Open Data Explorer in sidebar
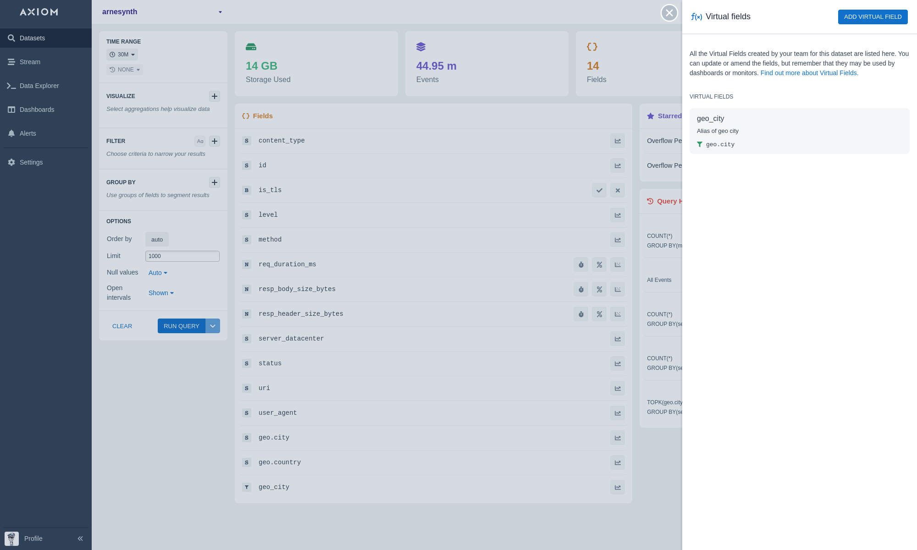 pyautogui.click(x=39, y=86)
